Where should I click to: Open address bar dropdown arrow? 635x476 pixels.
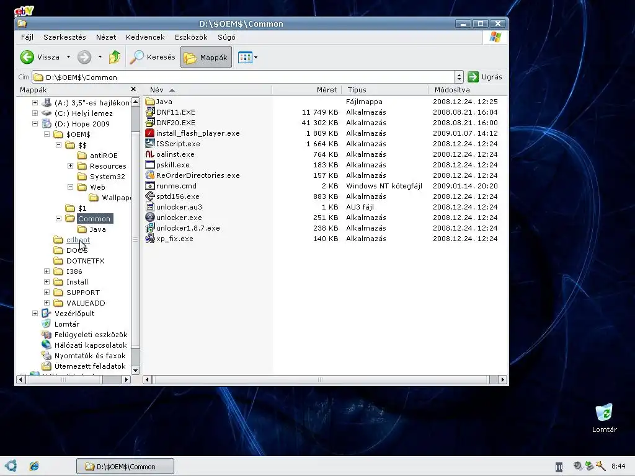coord(459,77)
